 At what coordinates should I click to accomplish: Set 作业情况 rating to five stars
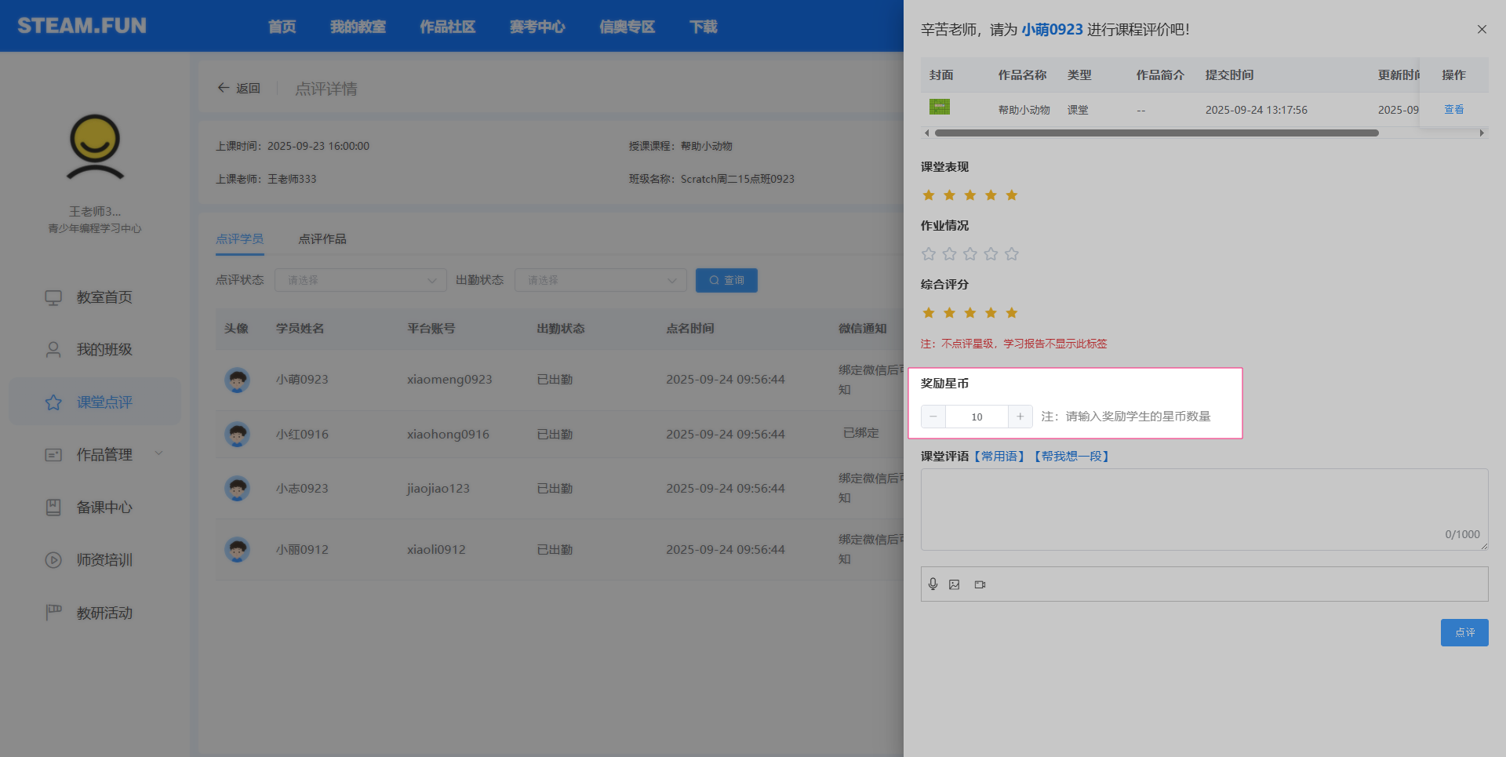1012,254
